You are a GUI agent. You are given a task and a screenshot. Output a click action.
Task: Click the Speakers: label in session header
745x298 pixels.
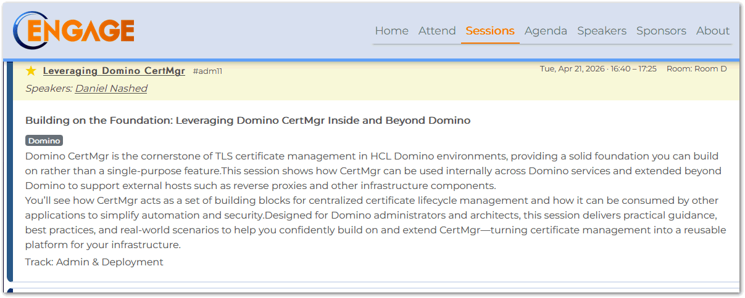click(49, 89)
